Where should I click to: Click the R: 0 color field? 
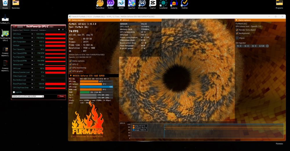pos(239,46)
